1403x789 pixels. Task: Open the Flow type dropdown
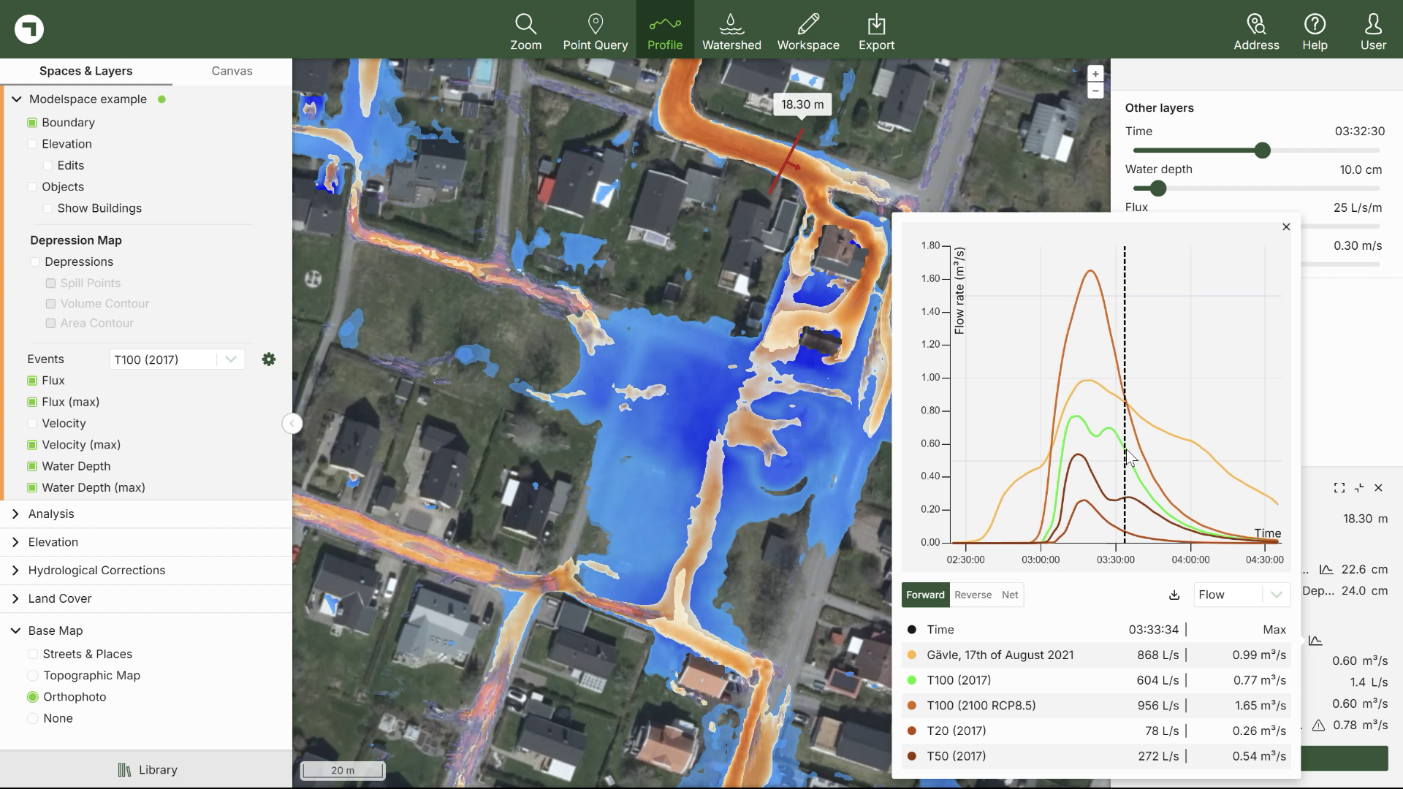pyautogui.click(x=1242, y=595)
